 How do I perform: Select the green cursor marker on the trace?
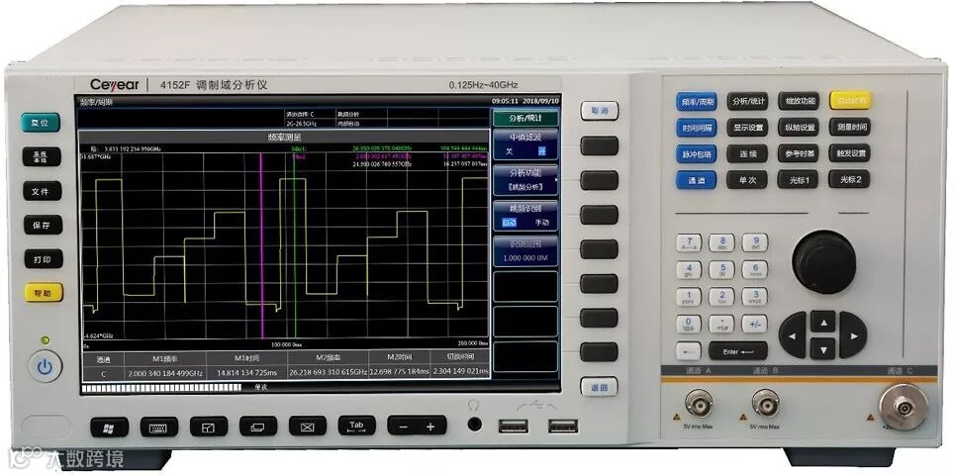(294, 243)
